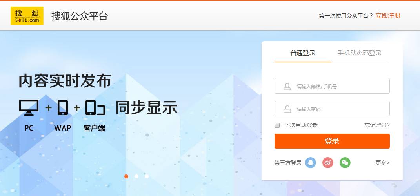Viewport: 420px width, 196px height.
Task: Open the 忘记密码? link
Action: point(377,125)
